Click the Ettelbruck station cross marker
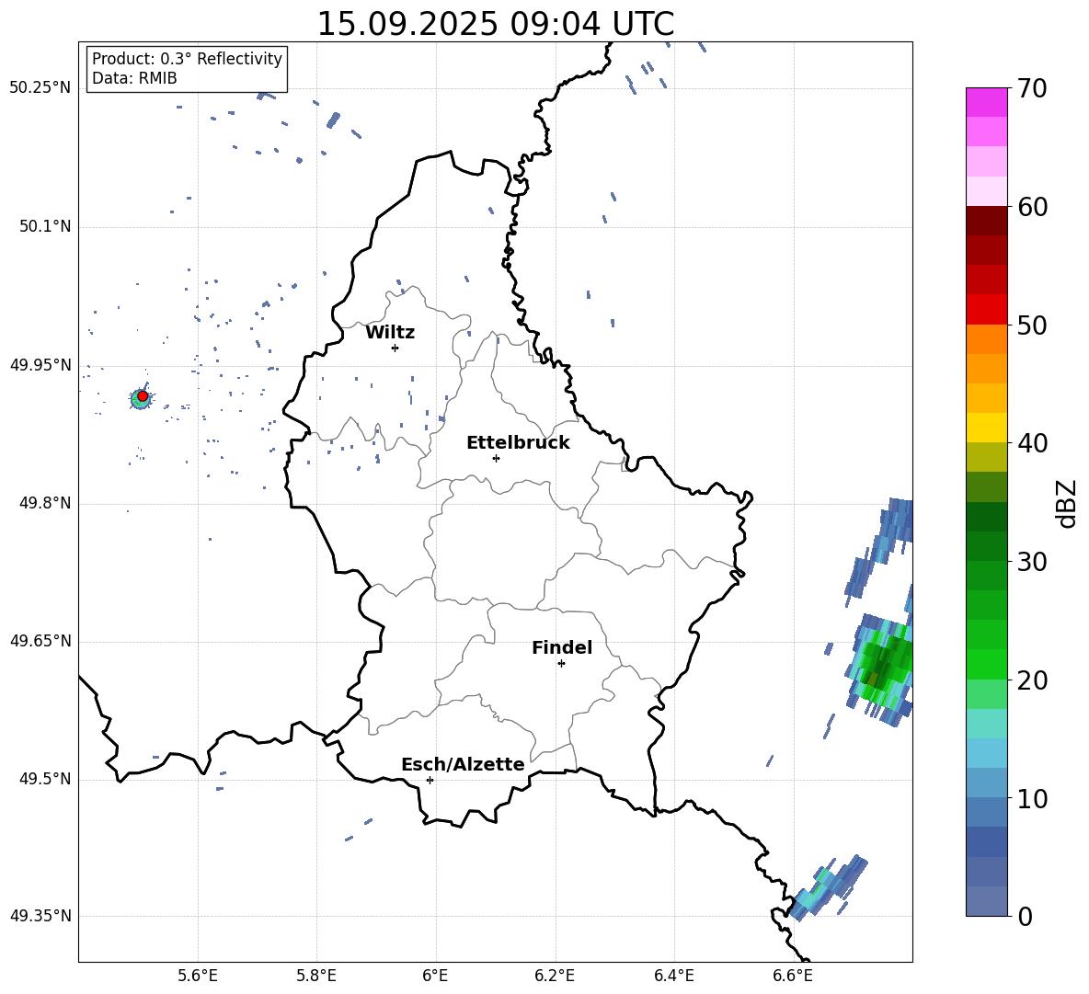Screen dimensions: 1089x994 [496, 458]
